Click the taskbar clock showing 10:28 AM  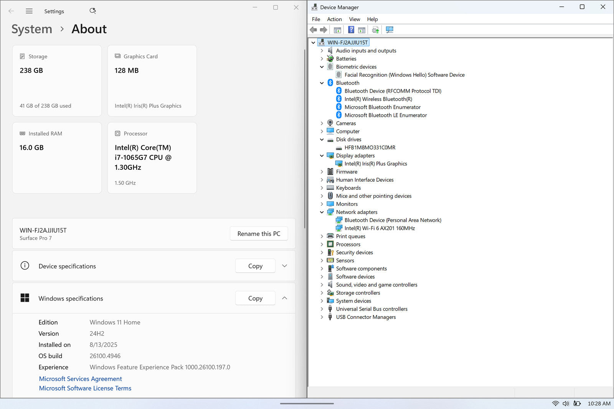pyautogui.click(x=599, y=404)
